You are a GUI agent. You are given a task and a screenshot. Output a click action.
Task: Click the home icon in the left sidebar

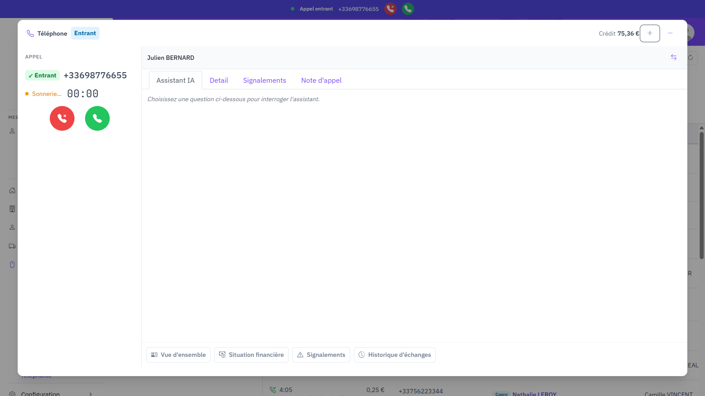(12, 191)
